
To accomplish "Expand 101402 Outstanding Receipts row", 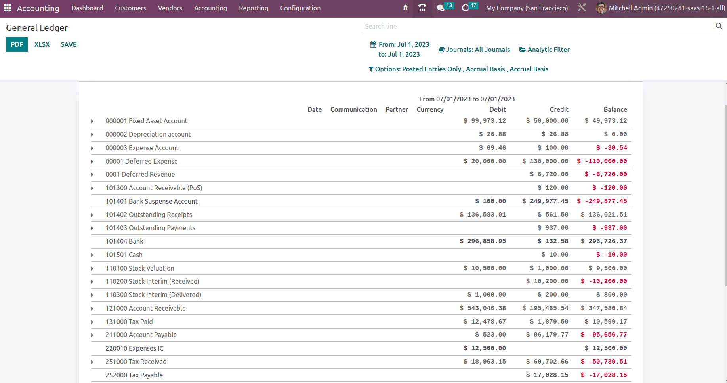I will [92, 215].
